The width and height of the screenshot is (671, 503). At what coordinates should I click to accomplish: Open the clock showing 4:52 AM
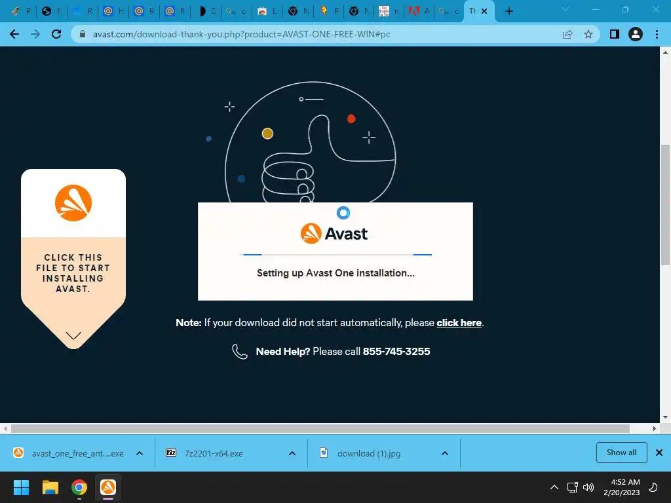[622, 487]
